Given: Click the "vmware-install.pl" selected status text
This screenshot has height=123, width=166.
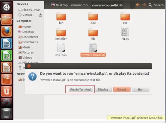Looking at the screenshot, I should [136, 118].
